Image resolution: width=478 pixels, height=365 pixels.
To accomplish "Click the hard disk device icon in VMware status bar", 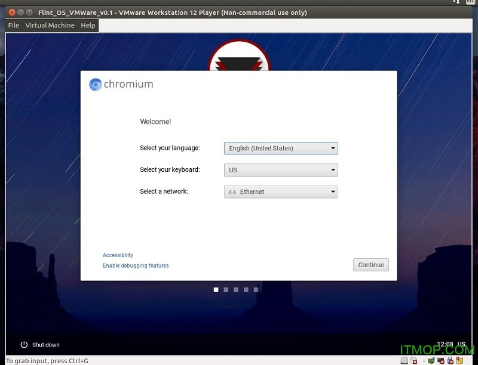I will tap(405, 360).
